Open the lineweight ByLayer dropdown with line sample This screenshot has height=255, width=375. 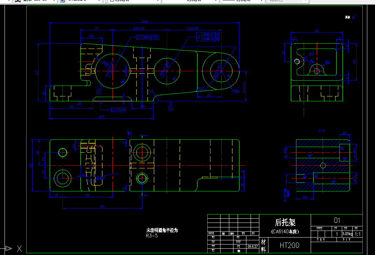[x=242, y=1]
